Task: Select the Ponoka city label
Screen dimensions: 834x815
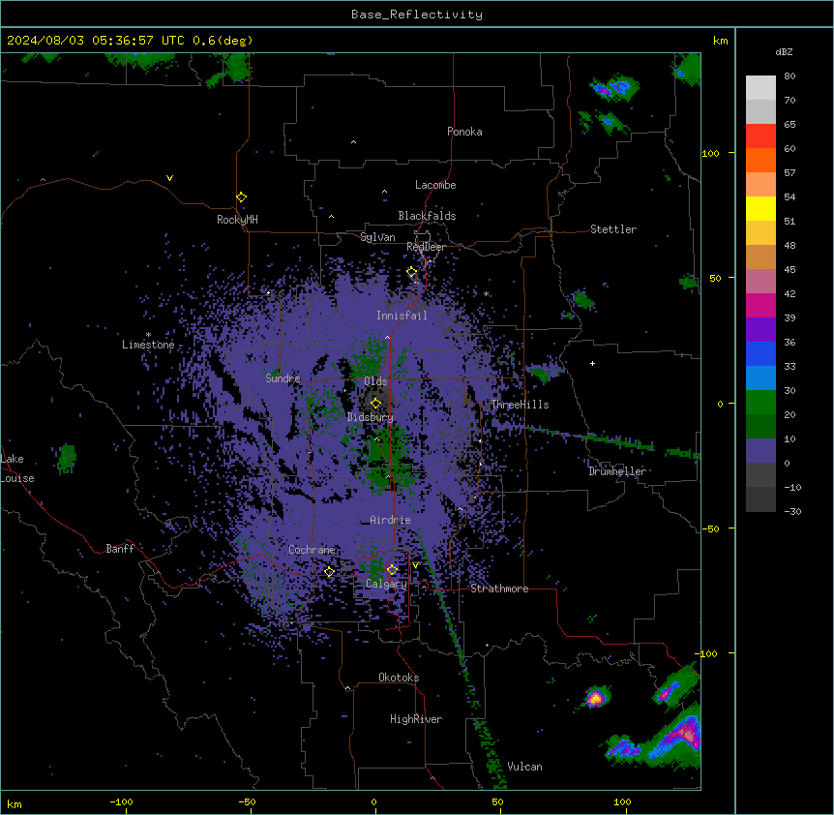Action: [464, 132]
